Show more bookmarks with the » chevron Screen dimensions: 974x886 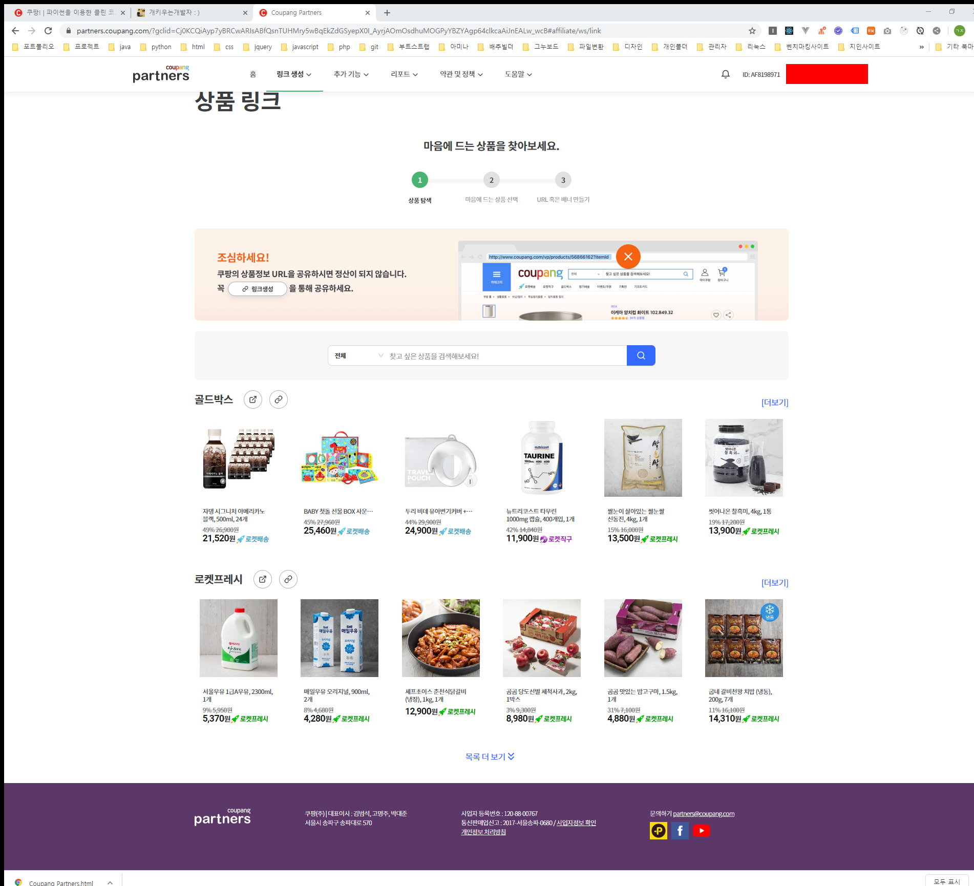[x=921, y=47]
